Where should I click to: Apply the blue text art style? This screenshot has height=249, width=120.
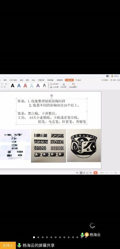(x=19, y=86)
